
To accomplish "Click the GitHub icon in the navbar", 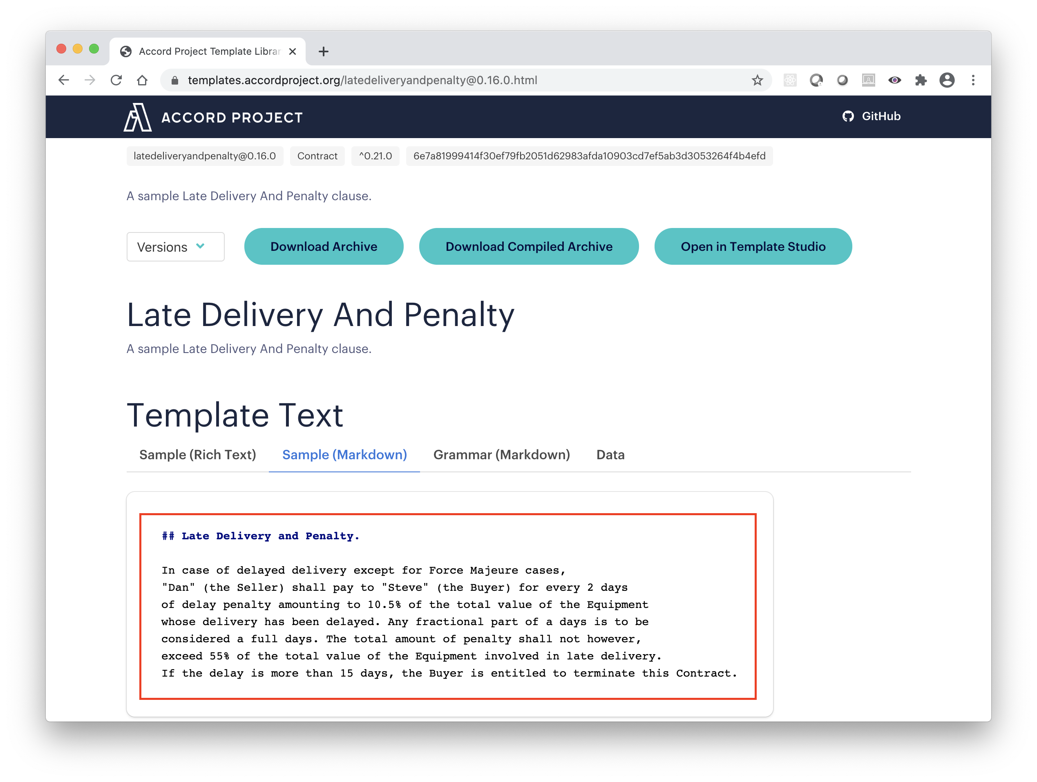I will tap(847, 116).
